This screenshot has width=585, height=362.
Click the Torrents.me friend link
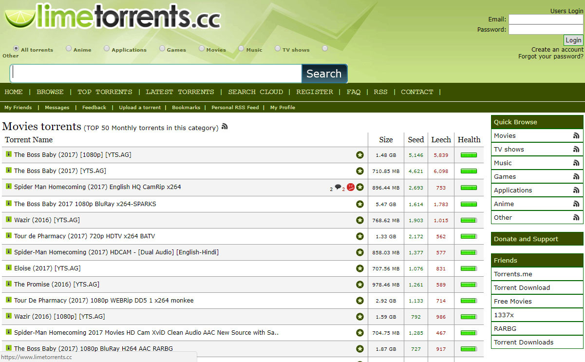coord(513,274)
